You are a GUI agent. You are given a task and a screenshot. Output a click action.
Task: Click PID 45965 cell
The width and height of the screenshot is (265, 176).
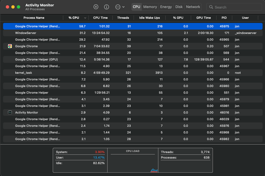(224, 39)
